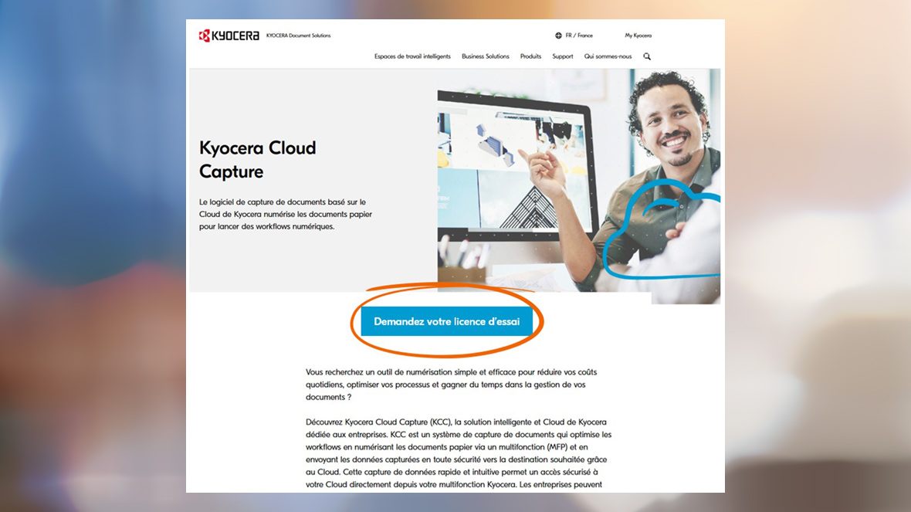Open Espaces de travail intelligents menu
The height and width of the screenshot is (512, 911).
click(412, 56)
